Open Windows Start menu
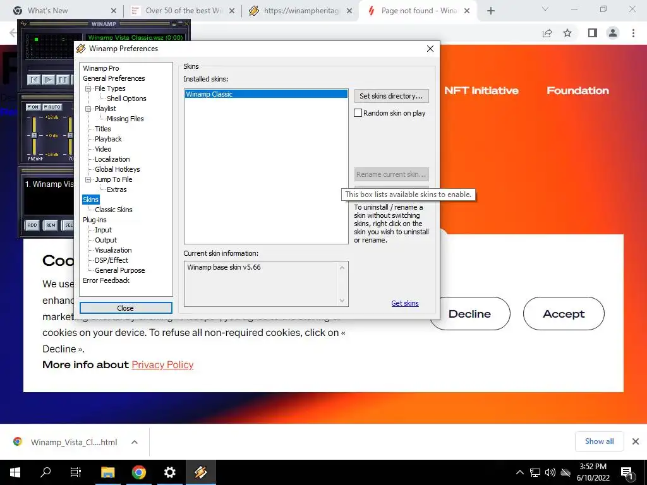 click(15, 472)
